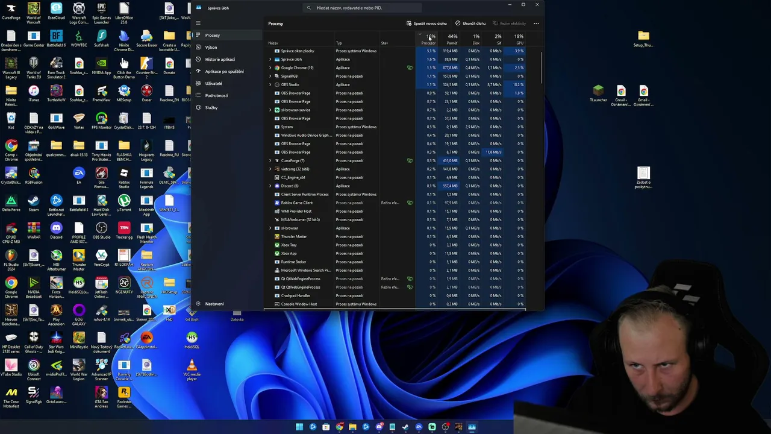The image size is (771, 434).
Task: Select the VLC media player desktop icon
Action: (192, 369)
